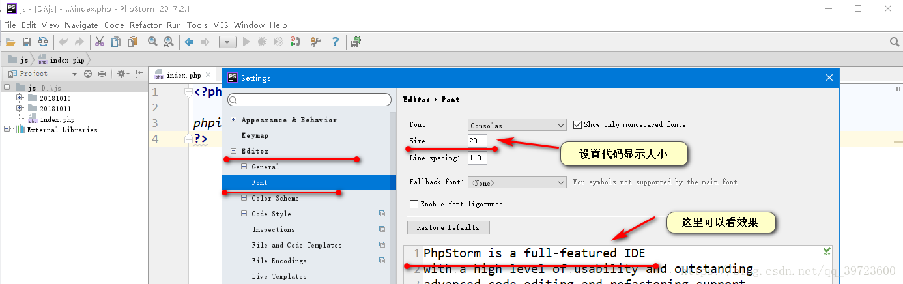Click the Save All toolbar icon

pyautogui.click(x=27, y=42)
